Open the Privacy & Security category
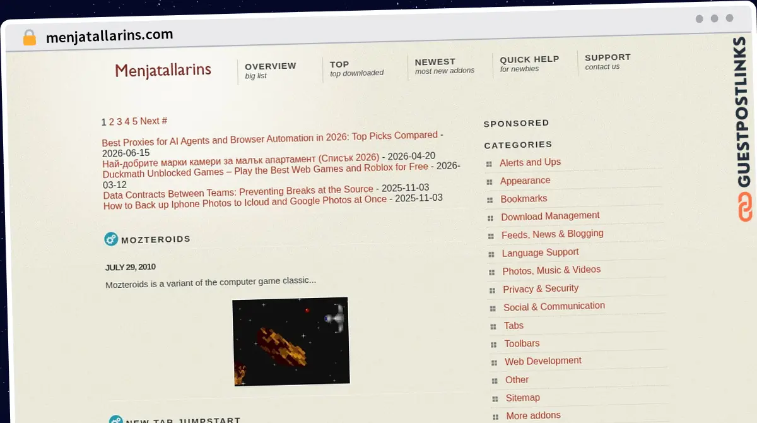Image resolution: width=757 pixels, height=423 pixels. (541, 289)
